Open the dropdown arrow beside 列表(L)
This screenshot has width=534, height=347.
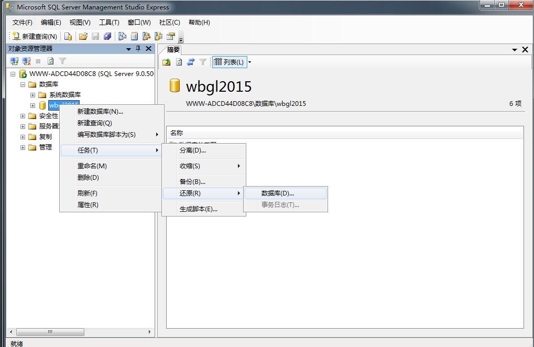point(249,62)
